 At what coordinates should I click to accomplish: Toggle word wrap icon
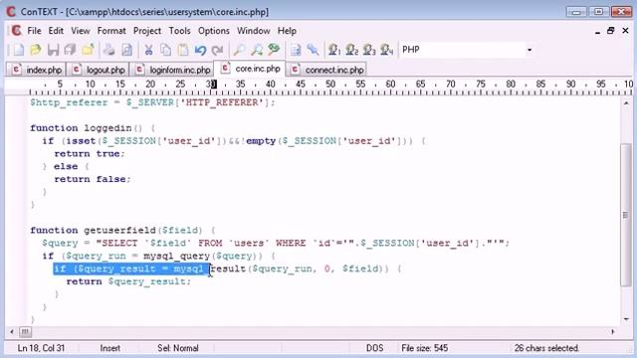[296, 50]
